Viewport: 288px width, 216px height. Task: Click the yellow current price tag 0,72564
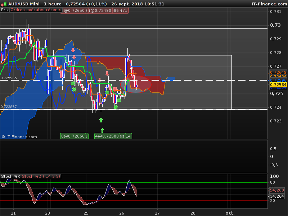click(x=278, y=85)
